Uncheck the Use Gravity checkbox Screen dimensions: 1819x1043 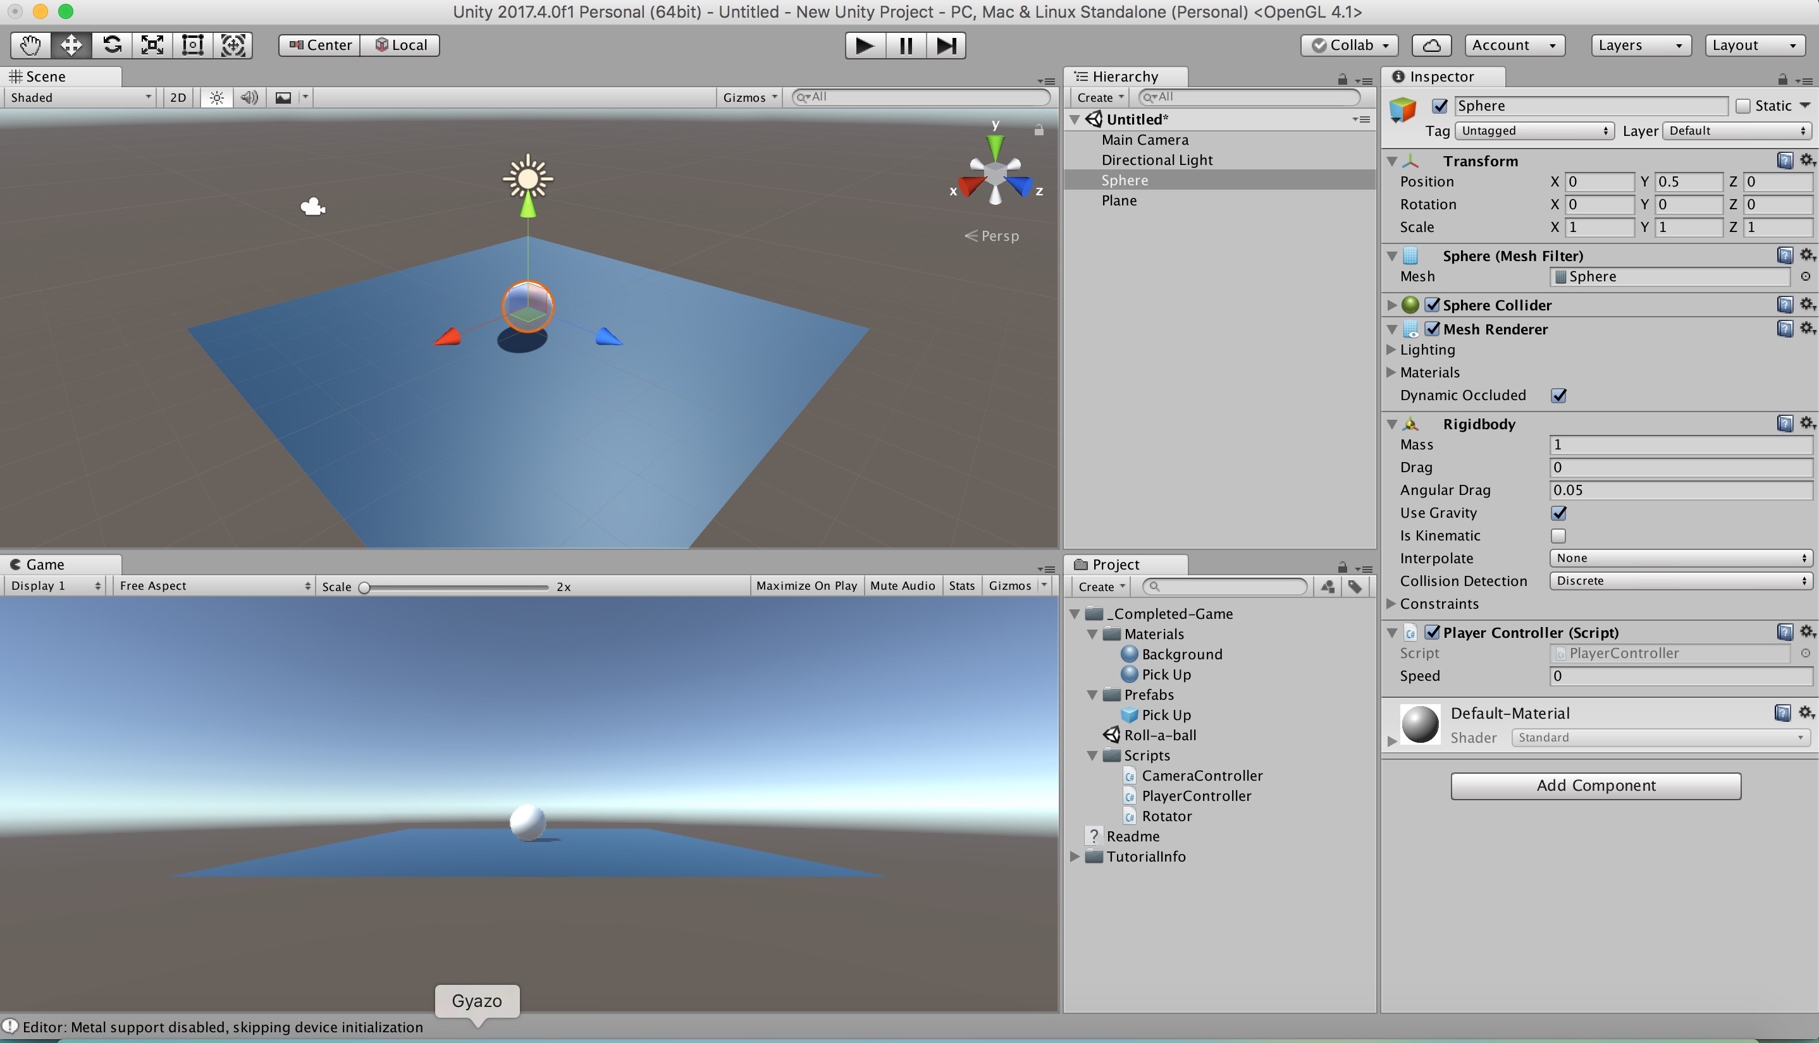1558,513
